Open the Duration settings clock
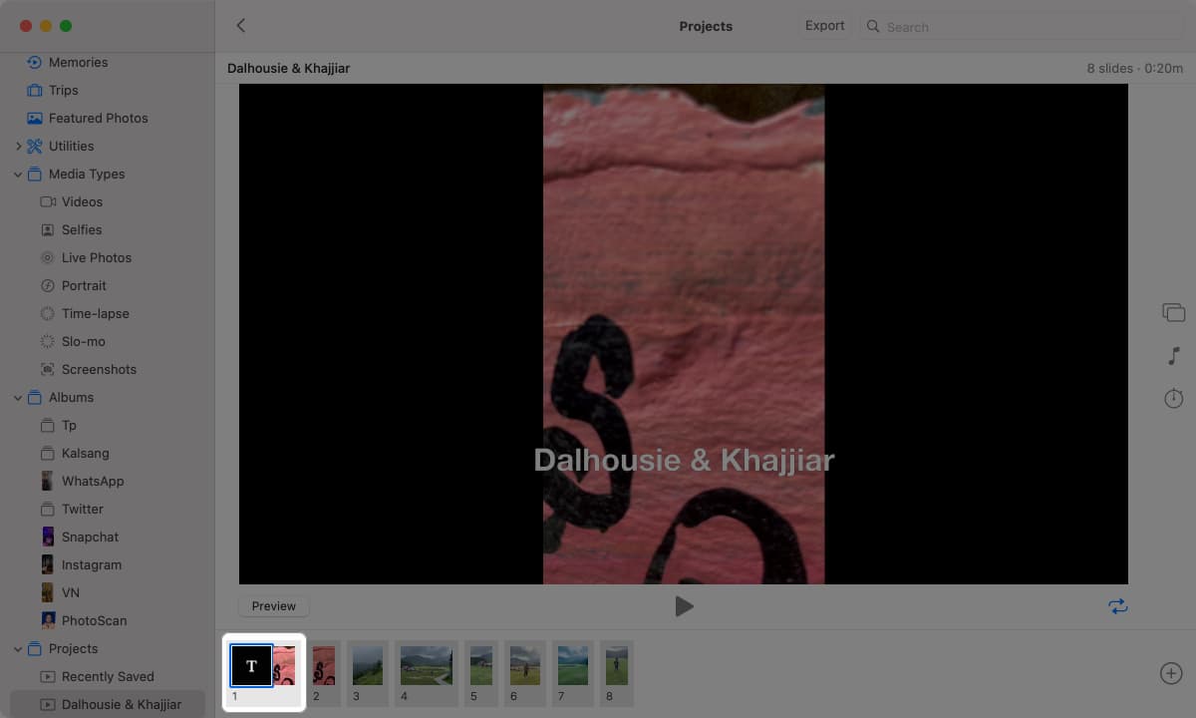The image size is (1196, 718). 1173,399
